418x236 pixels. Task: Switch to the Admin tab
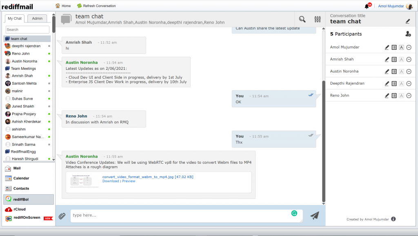pyautogui.click(x=38, y=18)
